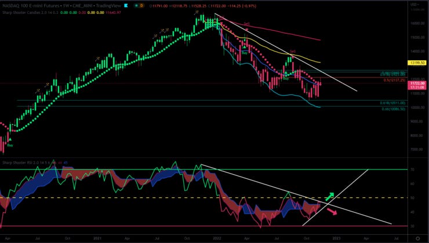429x243 pixels.
Task: Click the Buy signal label under the 2020 low
Action: click(x=10, y=145)
